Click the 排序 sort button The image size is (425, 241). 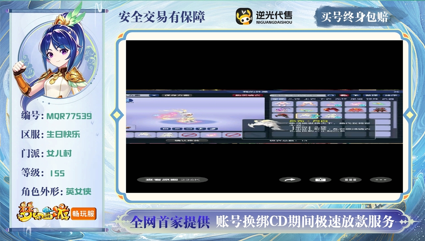click(391, 95)
